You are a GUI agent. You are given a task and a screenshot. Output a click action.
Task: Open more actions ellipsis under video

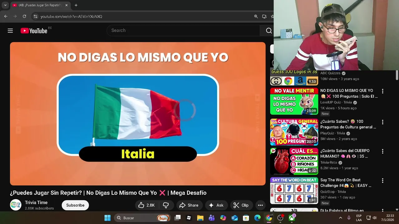click(x=260, y=205)
